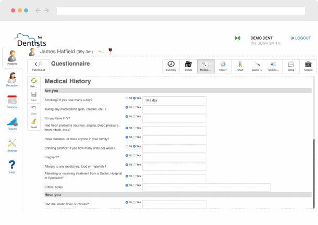Image resolution: width=318 pixels, height=225 pixels.
Task: Reset the questionnaire with the broom icon
Action: coord(34,123)
